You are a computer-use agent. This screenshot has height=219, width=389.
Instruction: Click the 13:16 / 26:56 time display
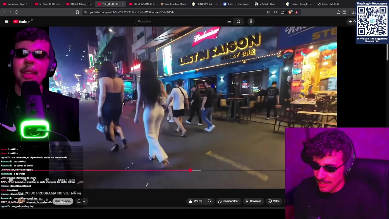point(66,180)
